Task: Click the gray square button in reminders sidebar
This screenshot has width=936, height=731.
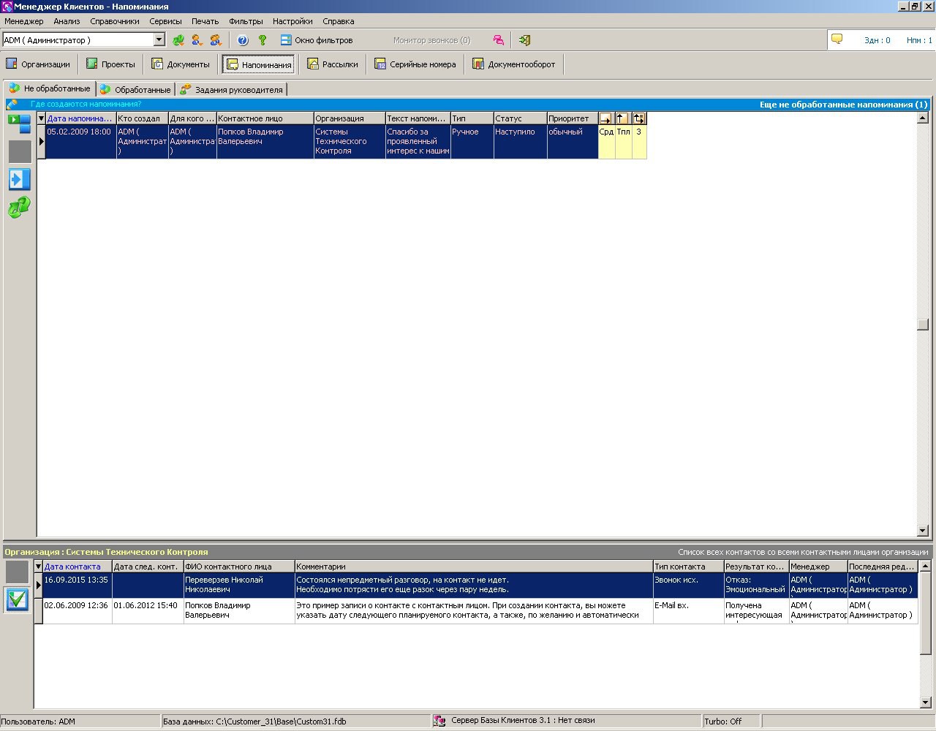Action: click(20, 151)
